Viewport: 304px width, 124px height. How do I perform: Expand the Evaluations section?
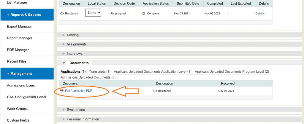[75, 110]
